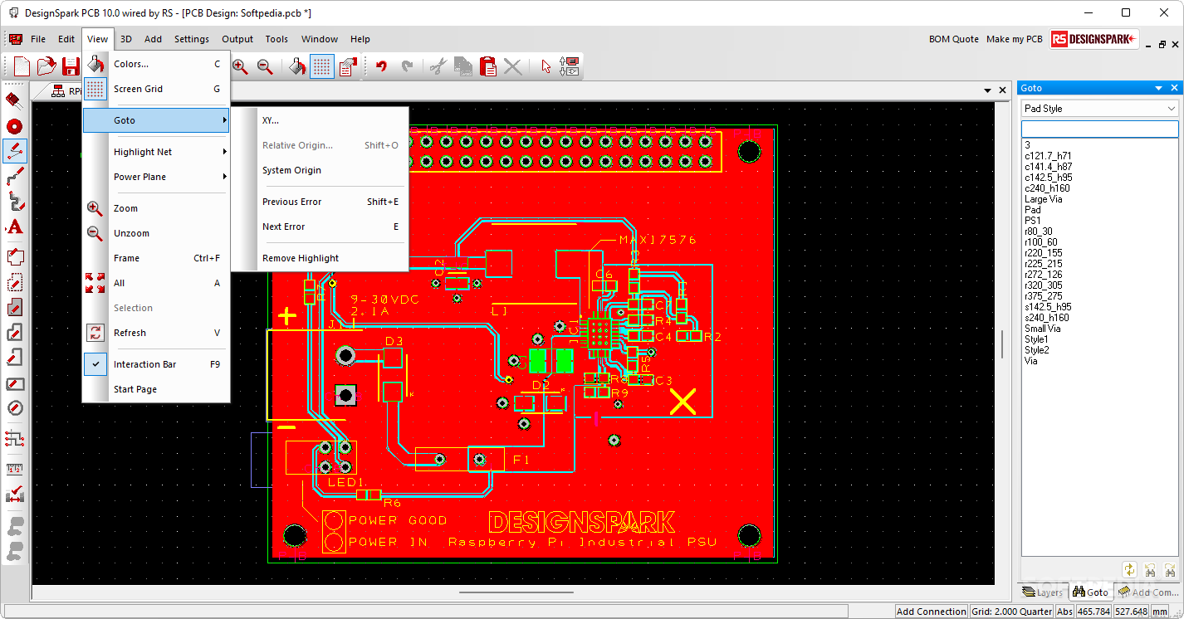Switch to the Layers tab
The height and width of the screenshot is (619, 1184).
pos(1043,592)
